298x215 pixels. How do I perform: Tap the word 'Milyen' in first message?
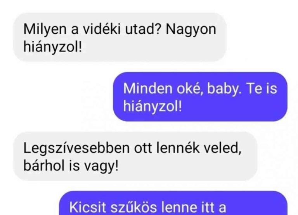45,30
